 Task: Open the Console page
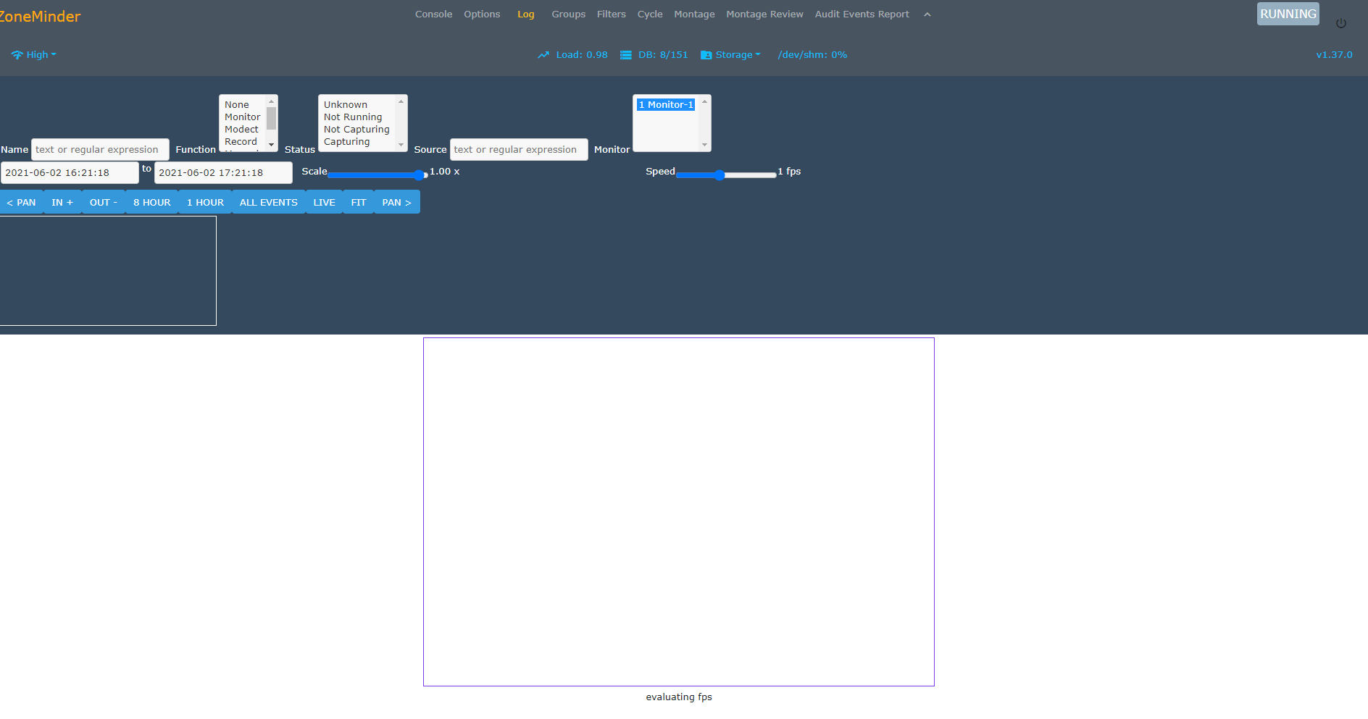(x=433, y=14)
